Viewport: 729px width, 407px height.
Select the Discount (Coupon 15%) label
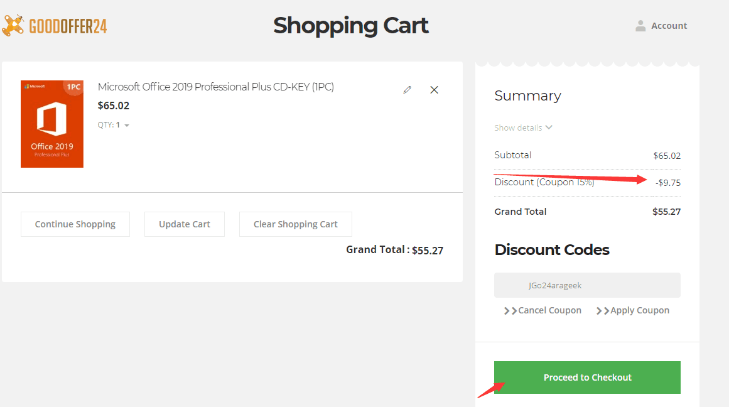pyautogui.click(x=544, y=182)
